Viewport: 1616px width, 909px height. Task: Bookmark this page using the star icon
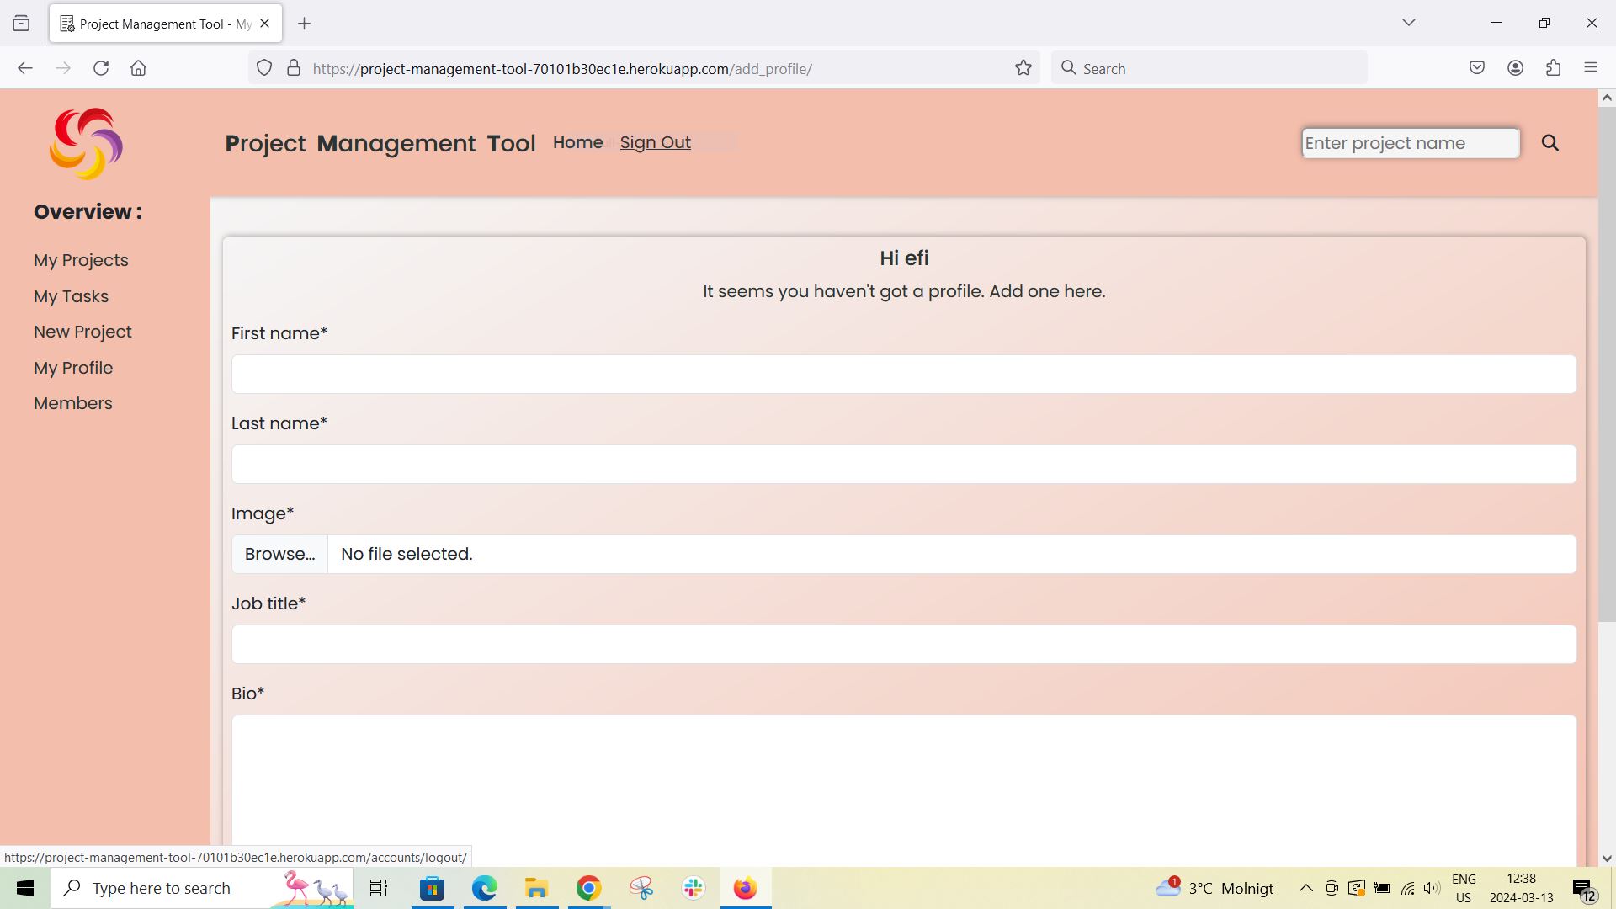click(1023, 68)
